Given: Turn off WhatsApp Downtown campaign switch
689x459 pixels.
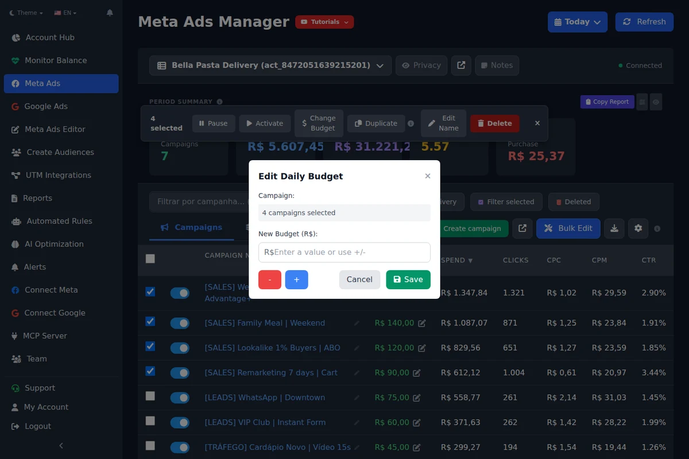Looking at the screenshot, I should 180,398.
